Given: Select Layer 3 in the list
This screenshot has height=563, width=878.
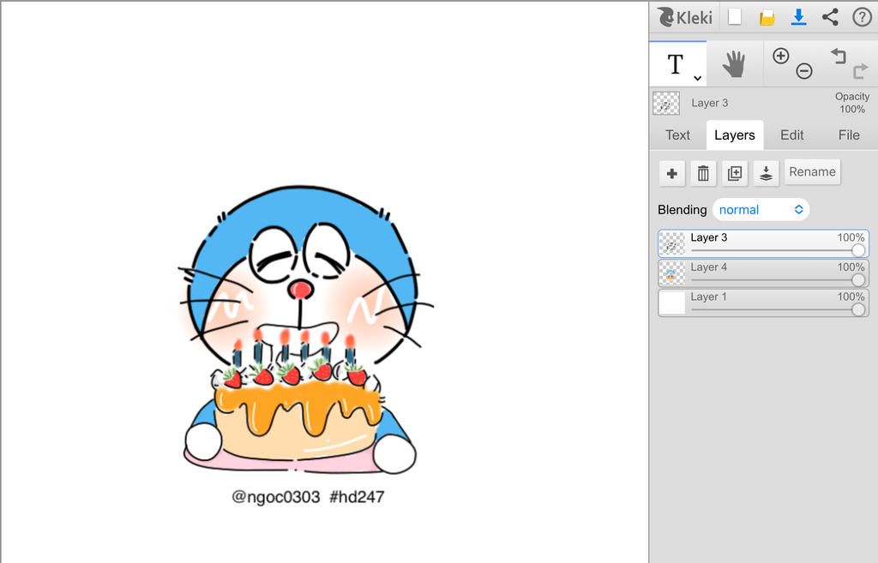Looking at the screenshot, I should pyautogui.click(x=763, y=244).
